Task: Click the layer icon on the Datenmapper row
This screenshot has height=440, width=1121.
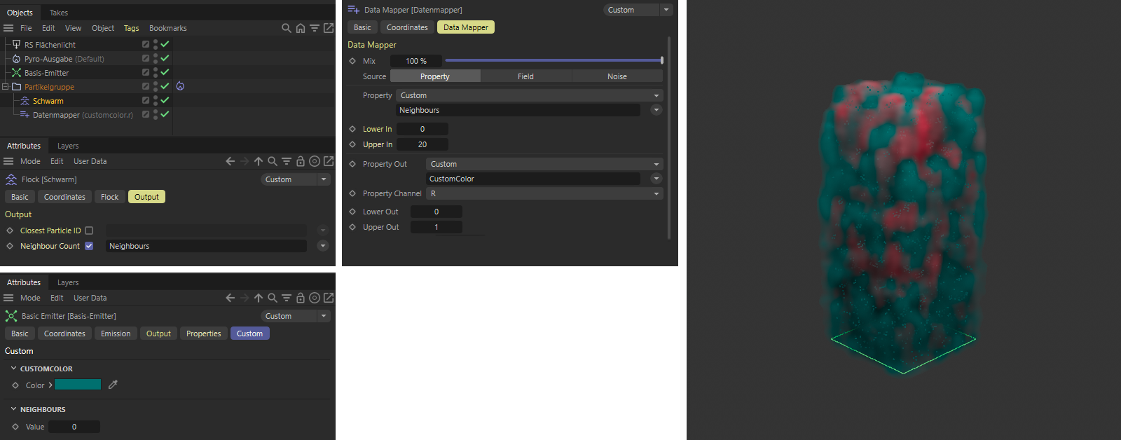Action: click(x=146, y=114)
